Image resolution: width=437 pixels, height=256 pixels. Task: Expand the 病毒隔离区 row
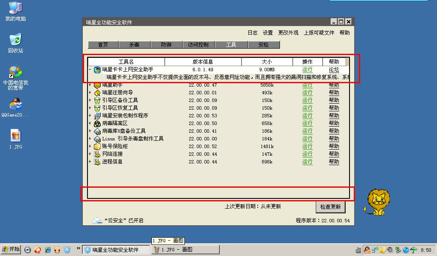pyautogui.click(x=90, y=123)
